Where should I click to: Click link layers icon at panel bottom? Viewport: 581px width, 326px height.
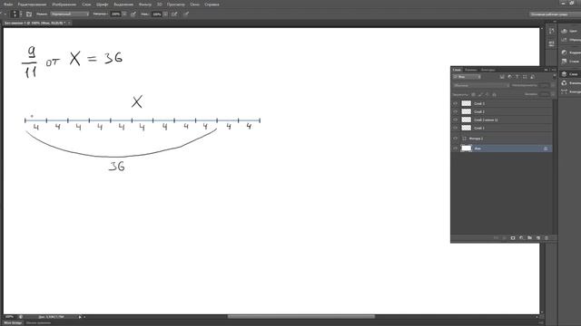tap(496, 238)
